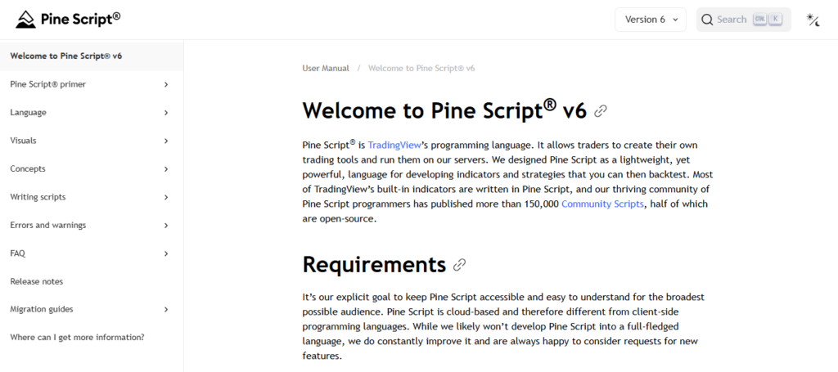The width and height of the screenshot is (838, 372).
Task: Click the Pine Script title text in header
Action: pos(81,20)
